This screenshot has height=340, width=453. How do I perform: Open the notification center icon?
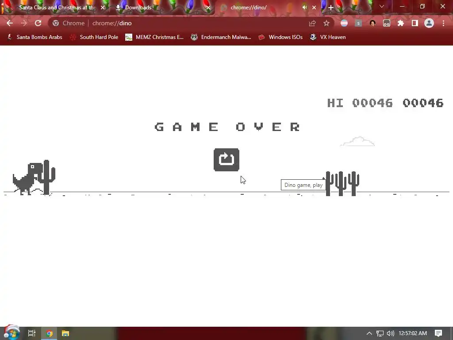pos(438,333)
